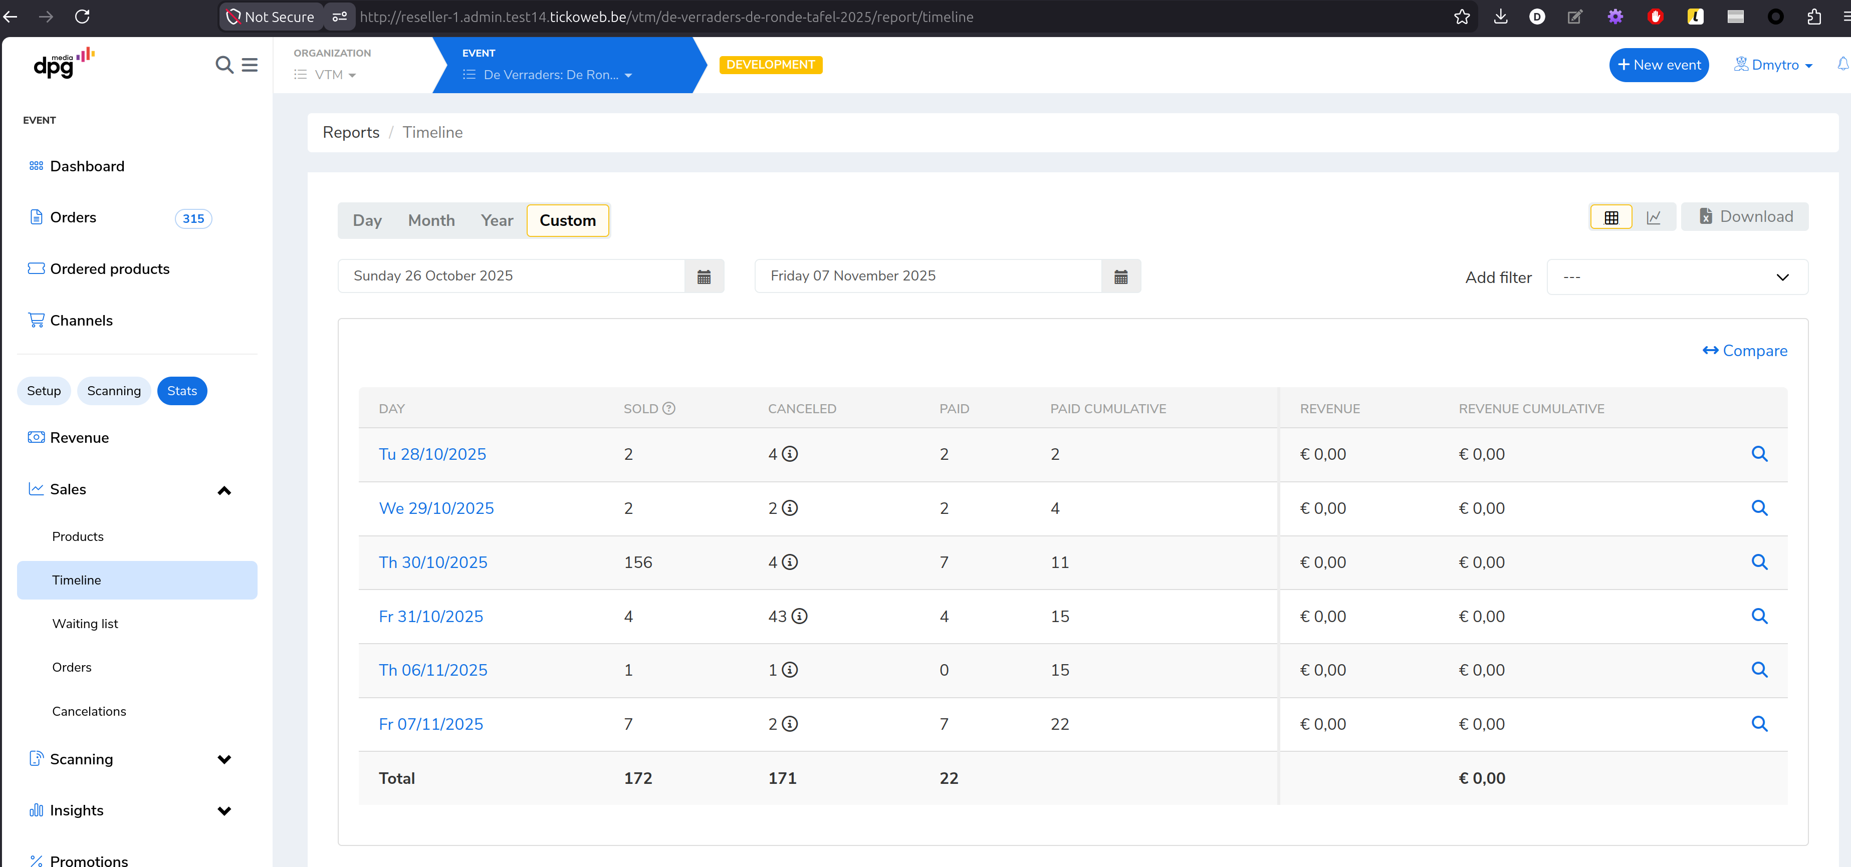Show canceled info for Fr 31/10/2025
The height and width of the screenshot is (867, 1851).
799,616
